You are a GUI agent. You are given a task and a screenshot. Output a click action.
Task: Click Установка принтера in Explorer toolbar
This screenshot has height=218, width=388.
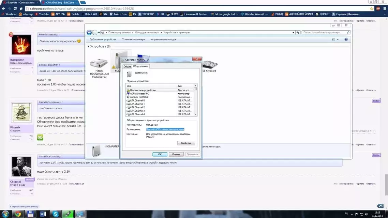[133, 40]
